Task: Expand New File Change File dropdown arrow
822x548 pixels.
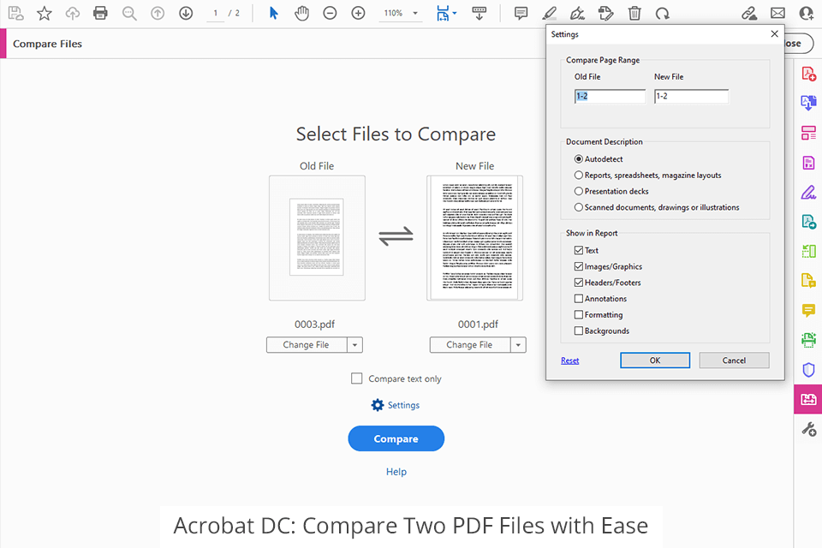Action: tap(519, 345)
